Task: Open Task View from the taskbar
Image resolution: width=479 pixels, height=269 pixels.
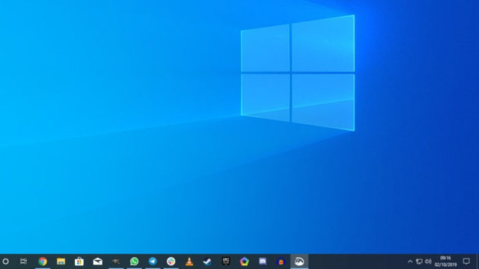Action: (23, 262)
